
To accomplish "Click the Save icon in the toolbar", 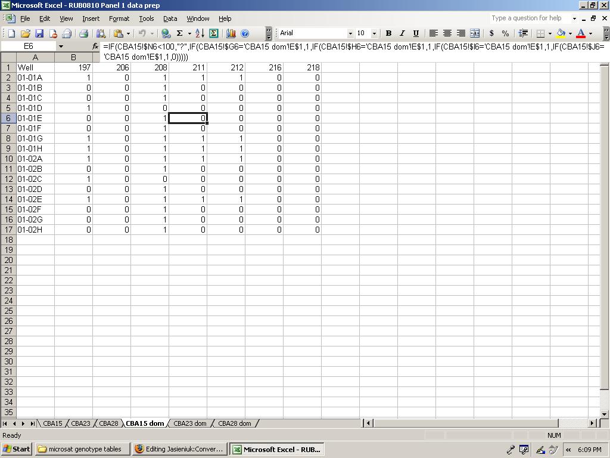I will pyautogui.click(x=39, y=33).
